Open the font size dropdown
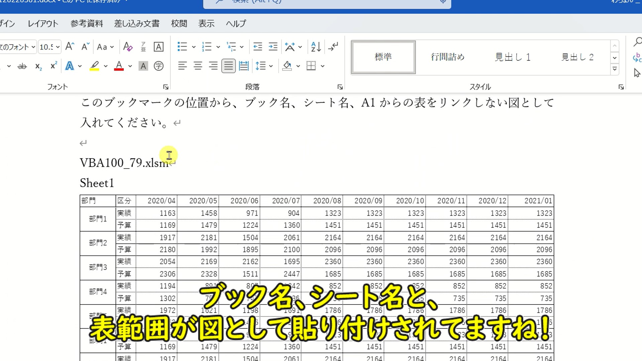The image size is (642, 361). pyautogui.click(x=58, y=47)
